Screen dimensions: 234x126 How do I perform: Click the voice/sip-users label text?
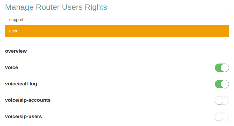click(24, 117)
